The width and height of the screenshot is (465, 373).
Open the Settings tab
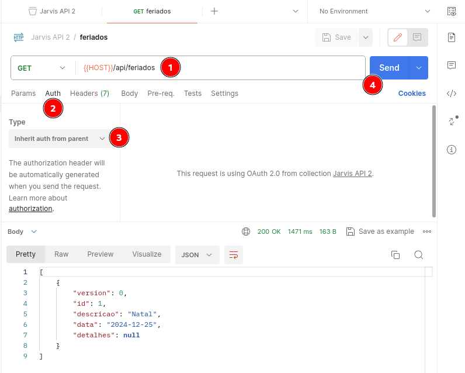point(224,94)
